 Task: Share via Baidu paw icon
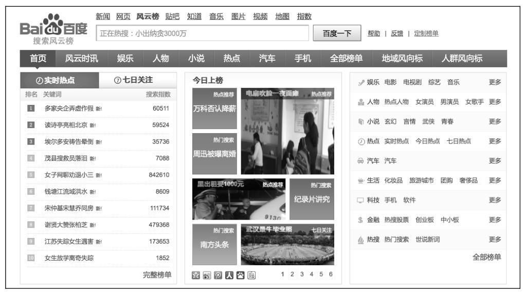[x=241, y=275]
